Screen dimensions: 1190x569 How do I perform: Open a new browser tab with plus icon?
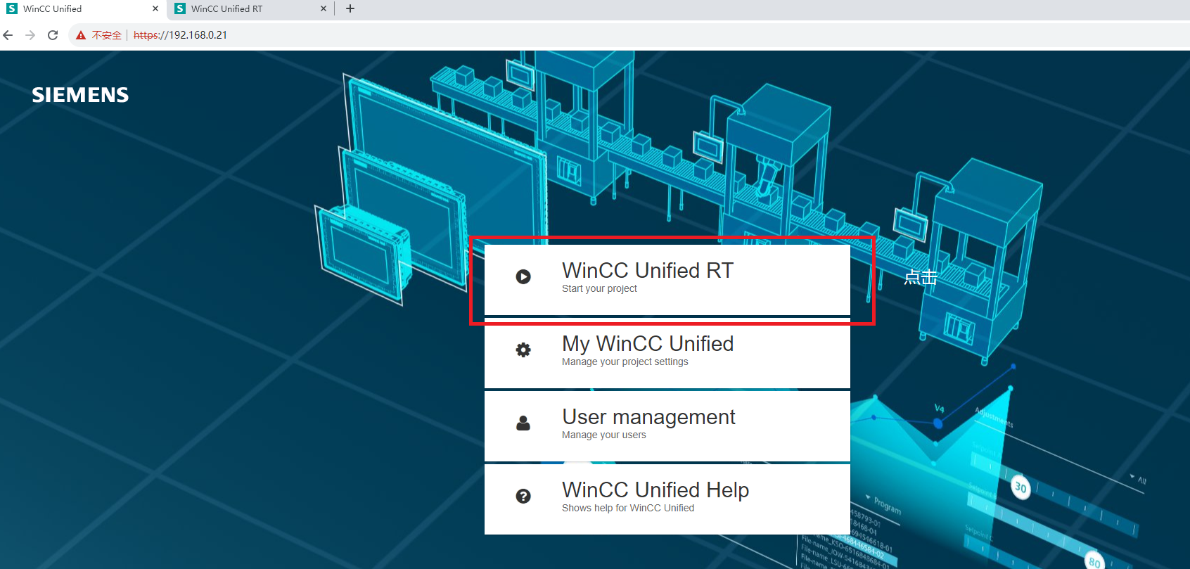[350, 8]
